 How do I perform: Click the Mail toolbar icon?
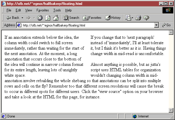(x=128, y=18)
